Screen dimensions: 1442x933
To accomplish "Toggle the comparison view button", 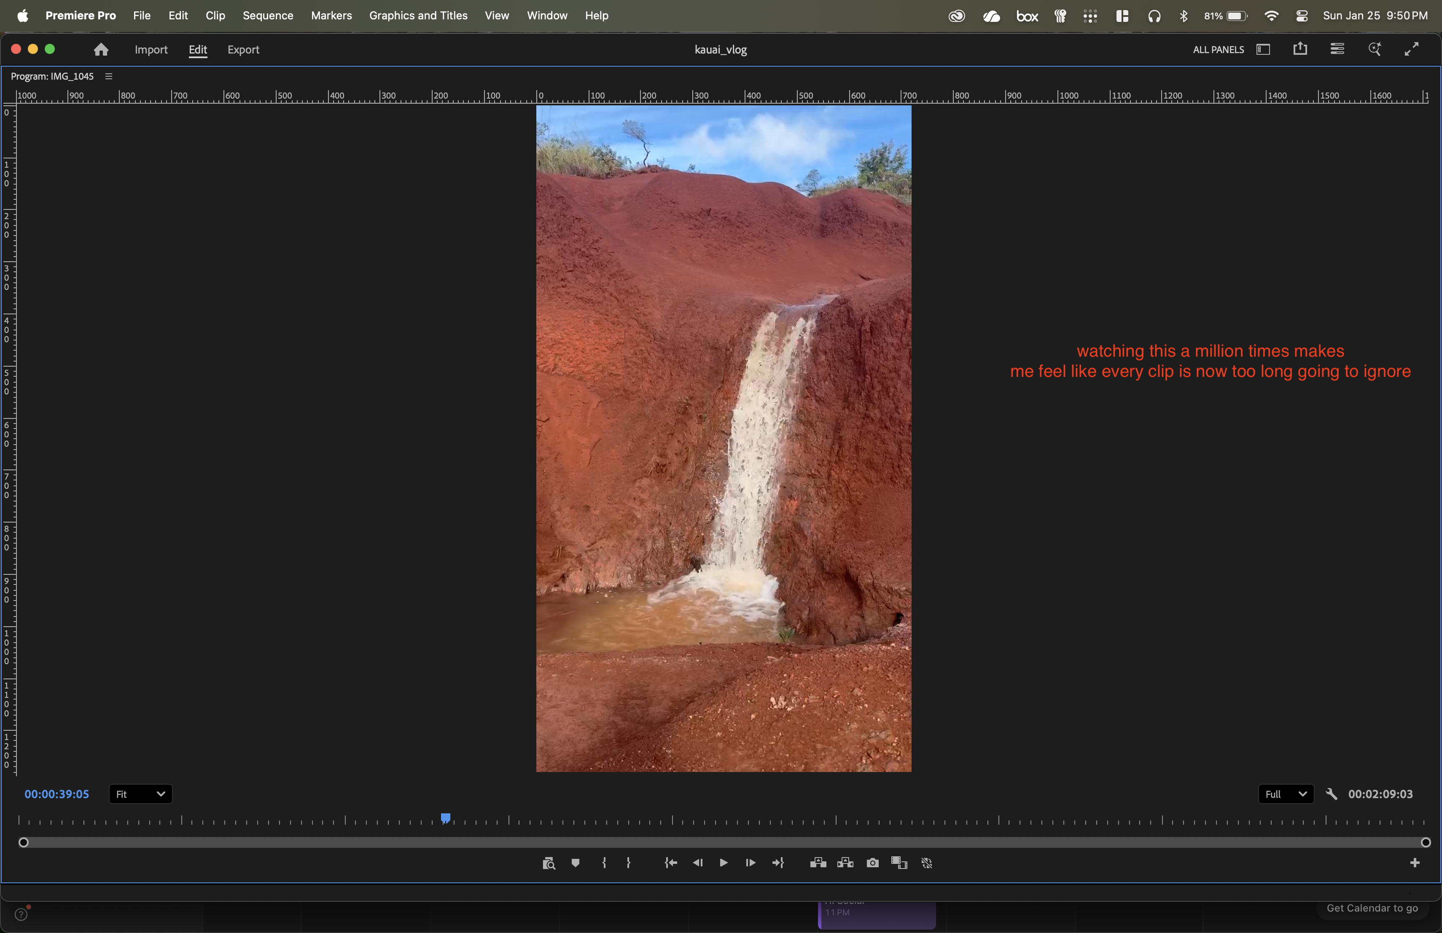I will (x=899, y=863).
